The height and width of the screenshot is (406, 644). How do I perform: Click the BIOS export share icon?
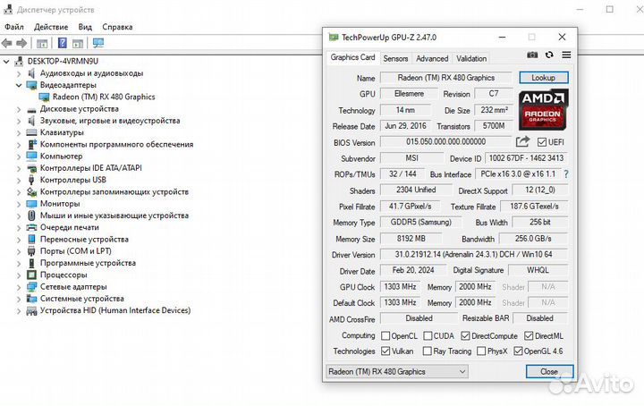click(522, 141)
